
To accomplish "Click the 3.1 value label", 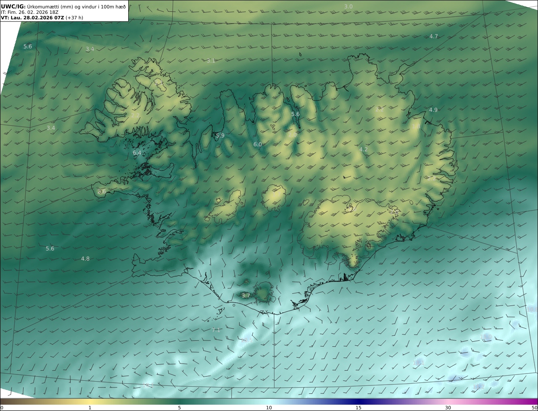I will 211,61.
